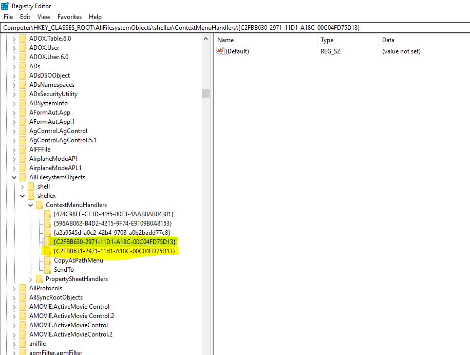Expand the shell subkey node
Viewport: 470px width, 355px height.
point(22,186)
